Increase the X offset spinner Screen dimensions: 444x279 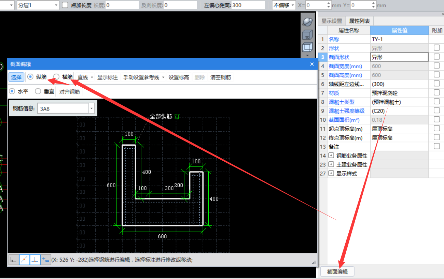[329, 3]
